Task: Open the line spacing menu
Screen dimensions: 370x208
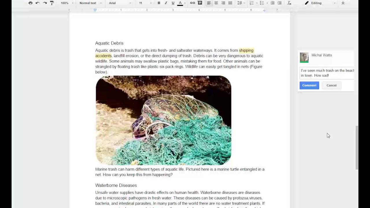Action: pos(240,3)
